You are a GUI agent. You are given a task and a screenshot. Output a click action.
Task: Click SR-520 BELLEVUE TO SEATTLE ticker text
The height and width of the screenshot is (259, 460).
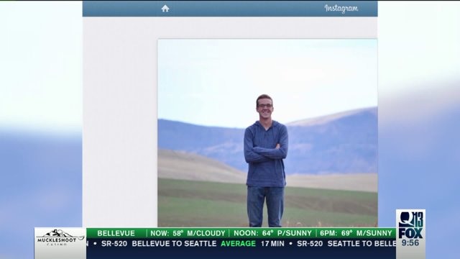click(x=159, y=243)
